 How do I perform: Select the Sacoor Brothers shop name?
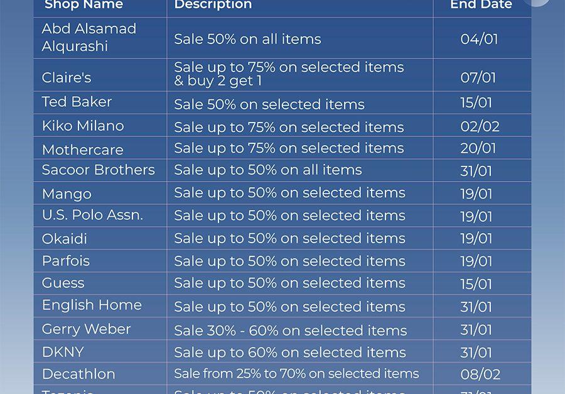[98, 170]
